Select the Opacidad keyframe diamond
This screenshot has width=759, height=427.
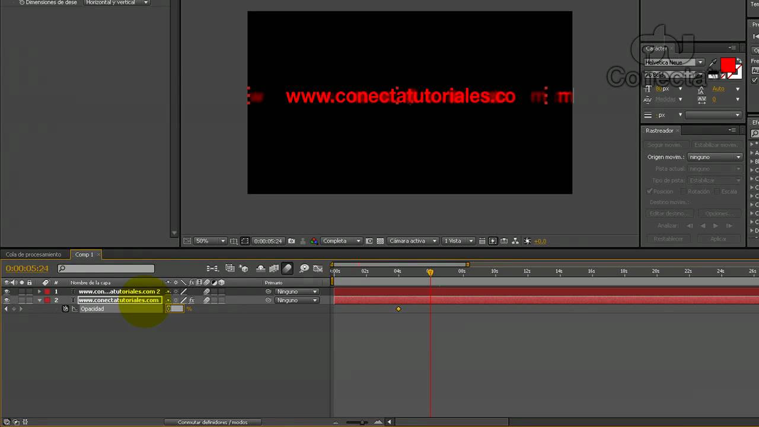[398, 309]
